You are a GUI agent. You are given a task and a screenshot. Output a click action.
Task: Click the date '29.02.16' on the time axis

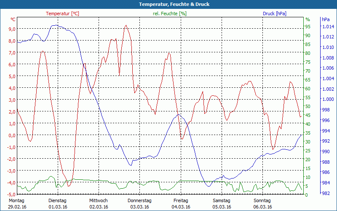click(17, 207)
